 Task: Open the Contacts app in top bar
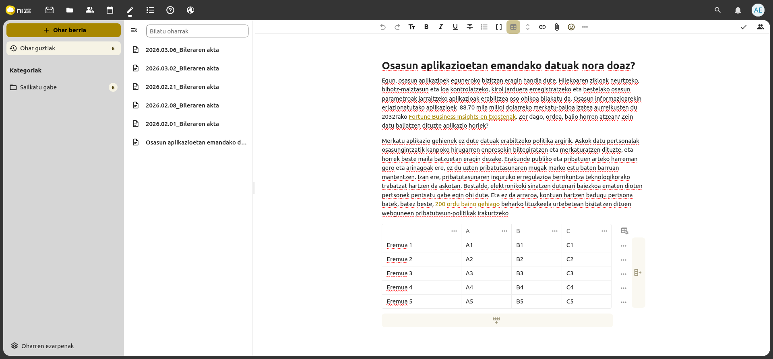pyautogui.click(x=89, y=10)
